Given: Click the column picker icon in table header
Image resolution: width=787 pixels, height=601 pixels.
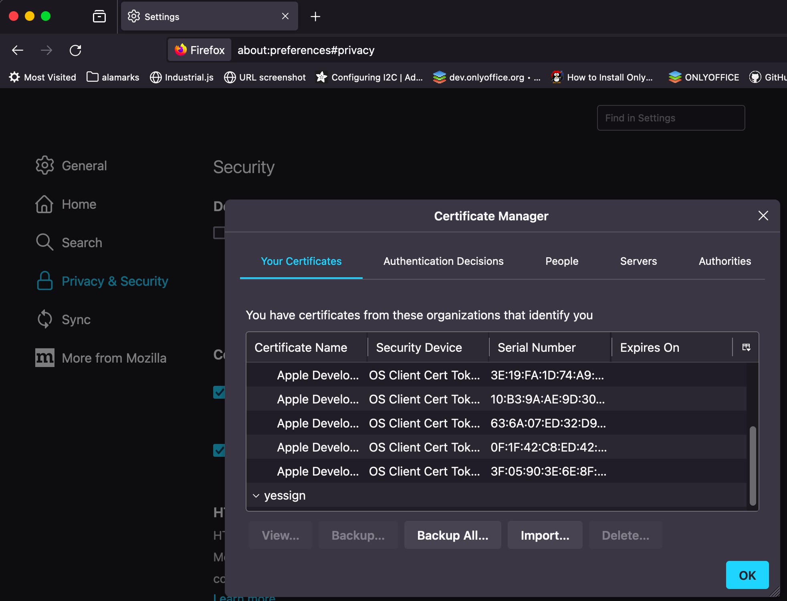Looking at the screenshot, I should (746, 347).
